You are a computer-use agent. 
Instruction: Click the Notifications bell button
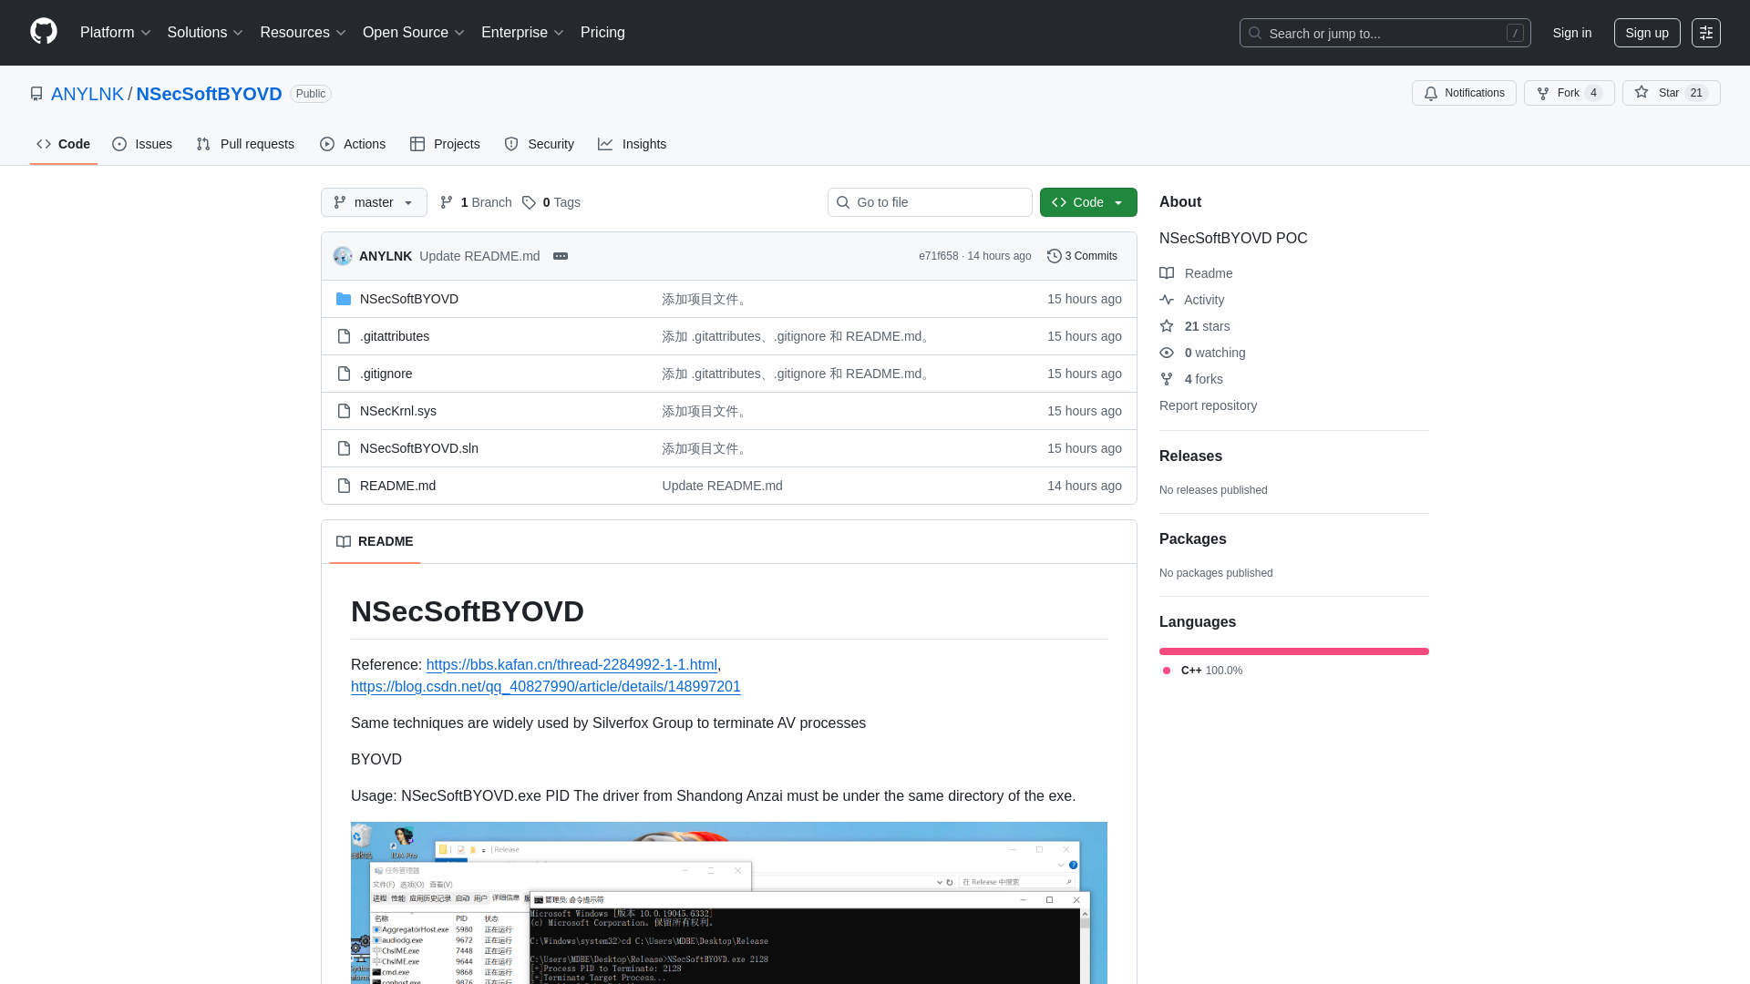click(x=1464, y=93)
